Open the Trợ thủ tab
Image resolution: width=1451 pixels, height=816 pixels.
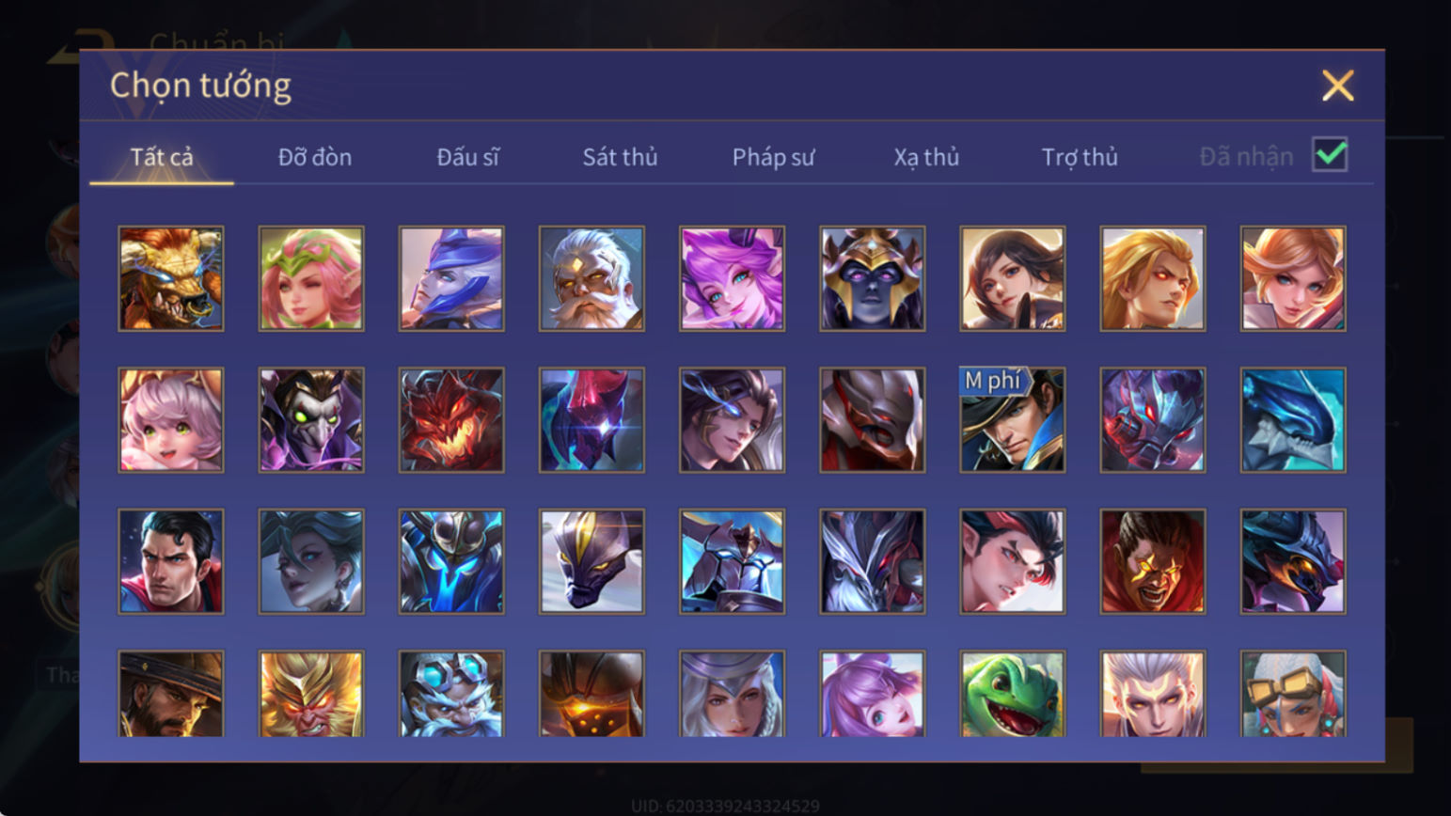point(1080,157)
